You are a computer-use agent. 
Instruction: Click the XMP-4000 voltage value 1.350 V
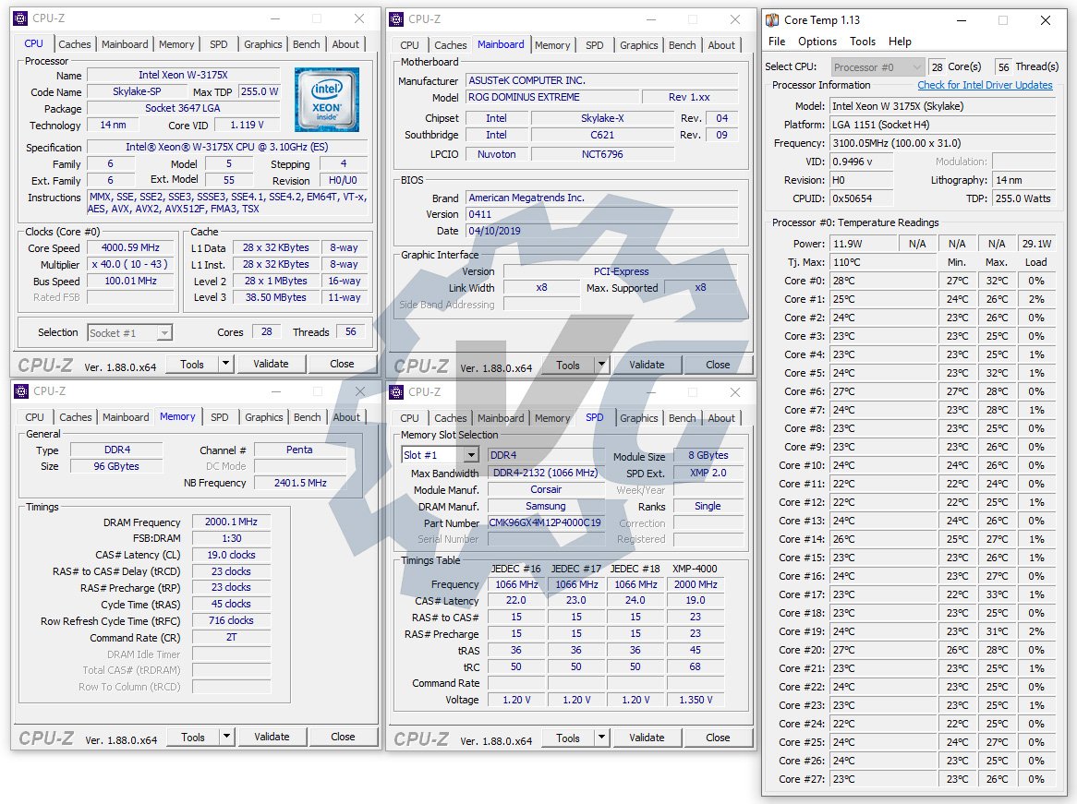click(696, 700)
